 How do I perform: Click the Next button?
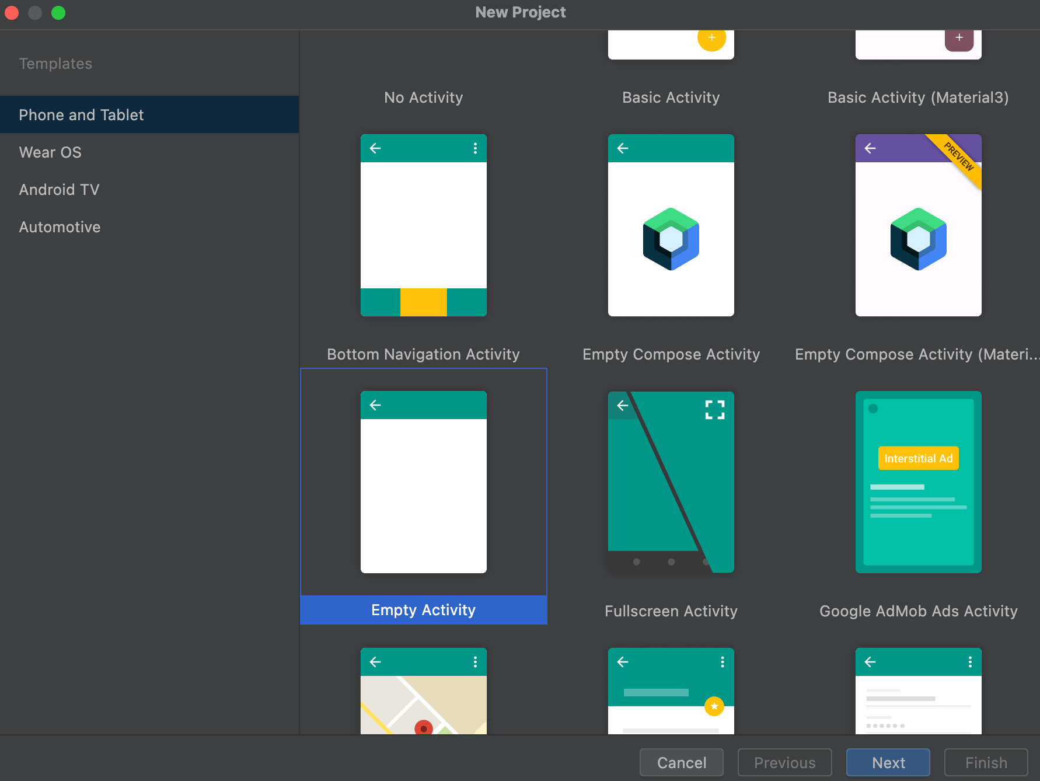(x=888, y=762)
